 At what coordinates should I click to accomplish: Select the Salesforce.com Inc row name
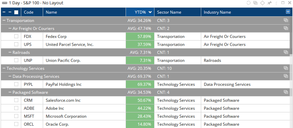(63, 100)
